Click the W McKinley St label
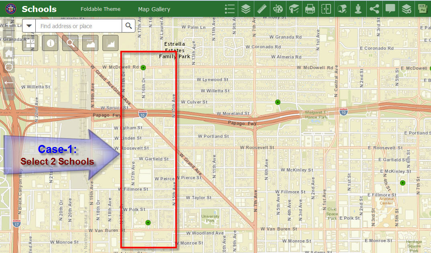 pos(297,170)
